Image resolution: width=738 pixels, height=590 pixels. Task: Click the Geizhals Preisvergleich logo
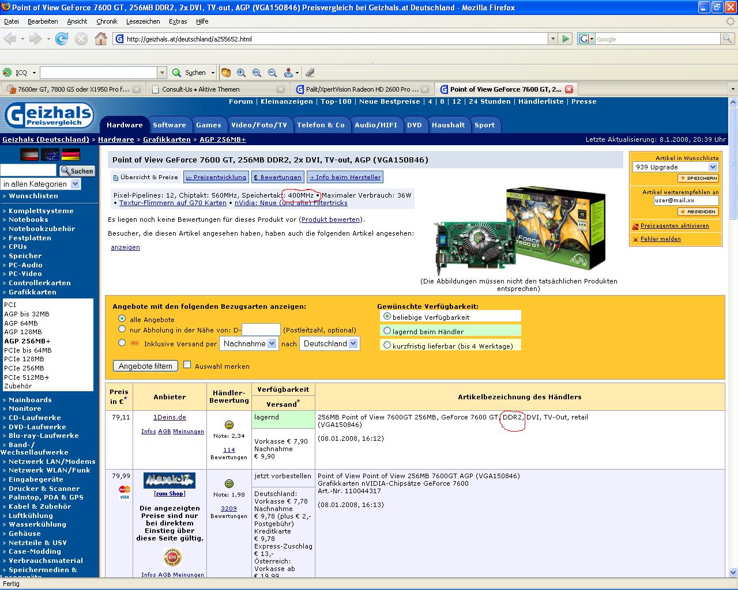(49, 115)
